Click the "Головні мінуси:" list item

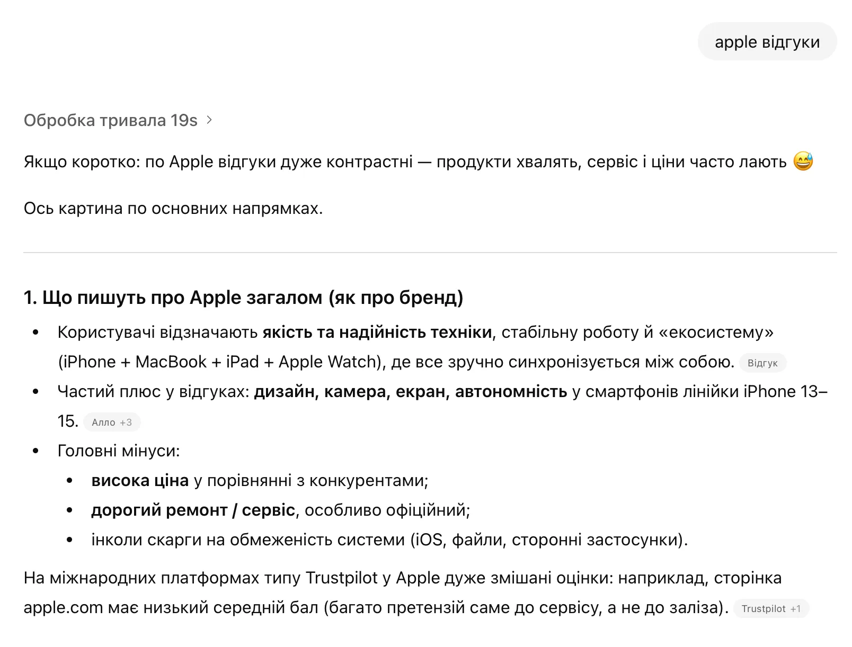coord(119,451)
